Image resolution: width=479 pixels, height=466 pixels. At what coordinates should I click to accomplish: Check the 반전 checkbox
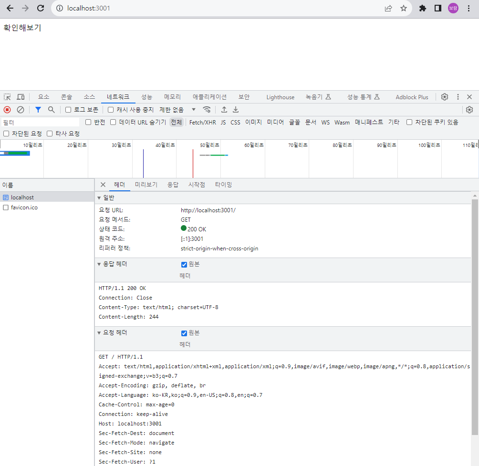click(88, 122)
